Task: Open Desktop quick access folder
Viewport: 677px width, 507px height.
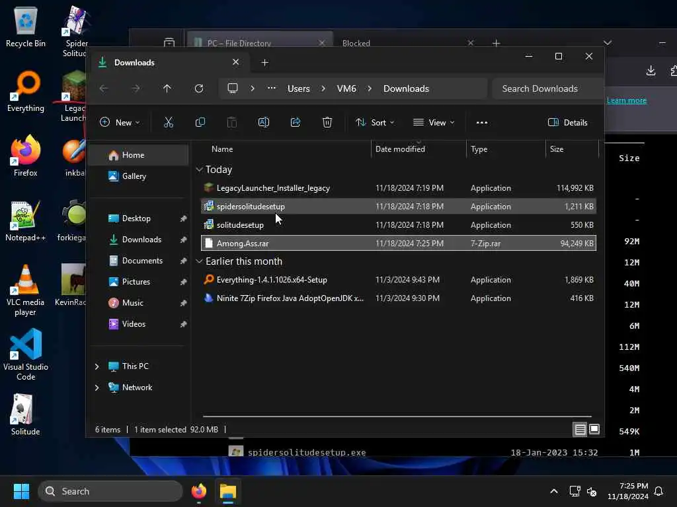Action: pos(139,219)
